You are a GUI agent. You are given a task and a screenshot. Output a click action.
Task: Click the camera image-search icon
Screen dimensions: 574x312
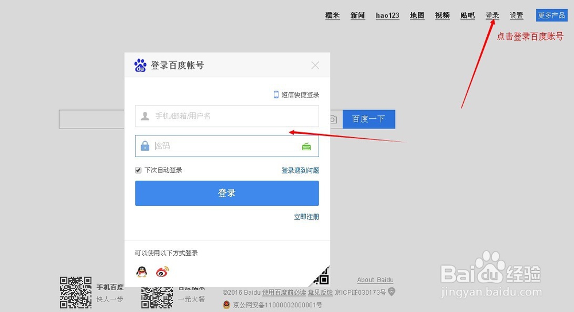point(333,119)
